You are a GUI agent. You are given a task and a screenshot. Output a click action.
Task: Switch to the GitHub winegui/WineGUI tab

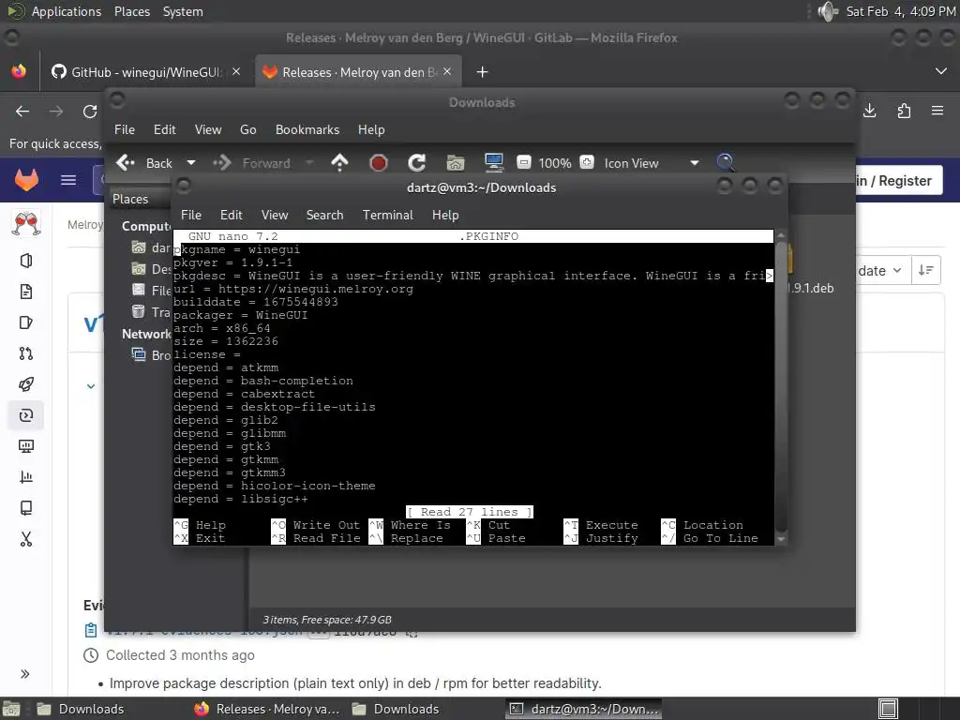[145, 72]
